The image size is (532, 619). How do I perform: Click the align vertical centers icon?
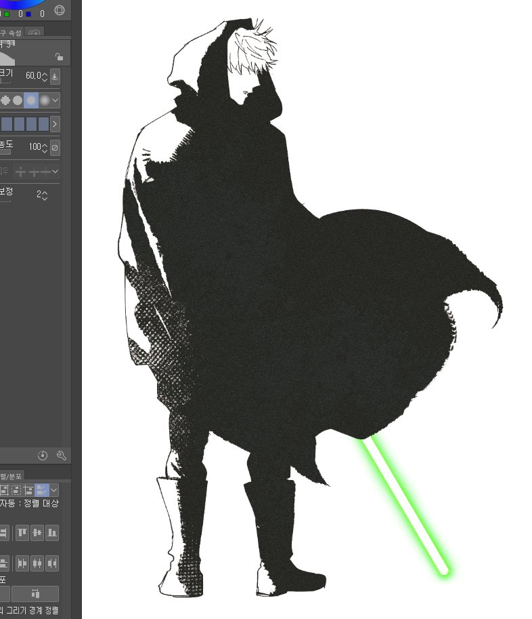pos(37,533)
